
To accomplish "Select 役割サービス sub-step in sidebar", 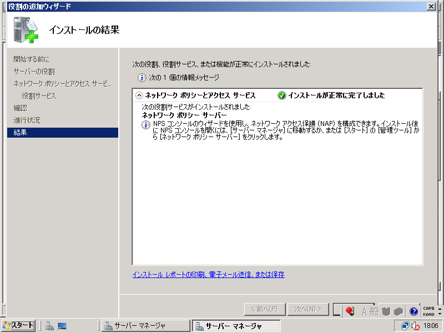I will [39, 96].
